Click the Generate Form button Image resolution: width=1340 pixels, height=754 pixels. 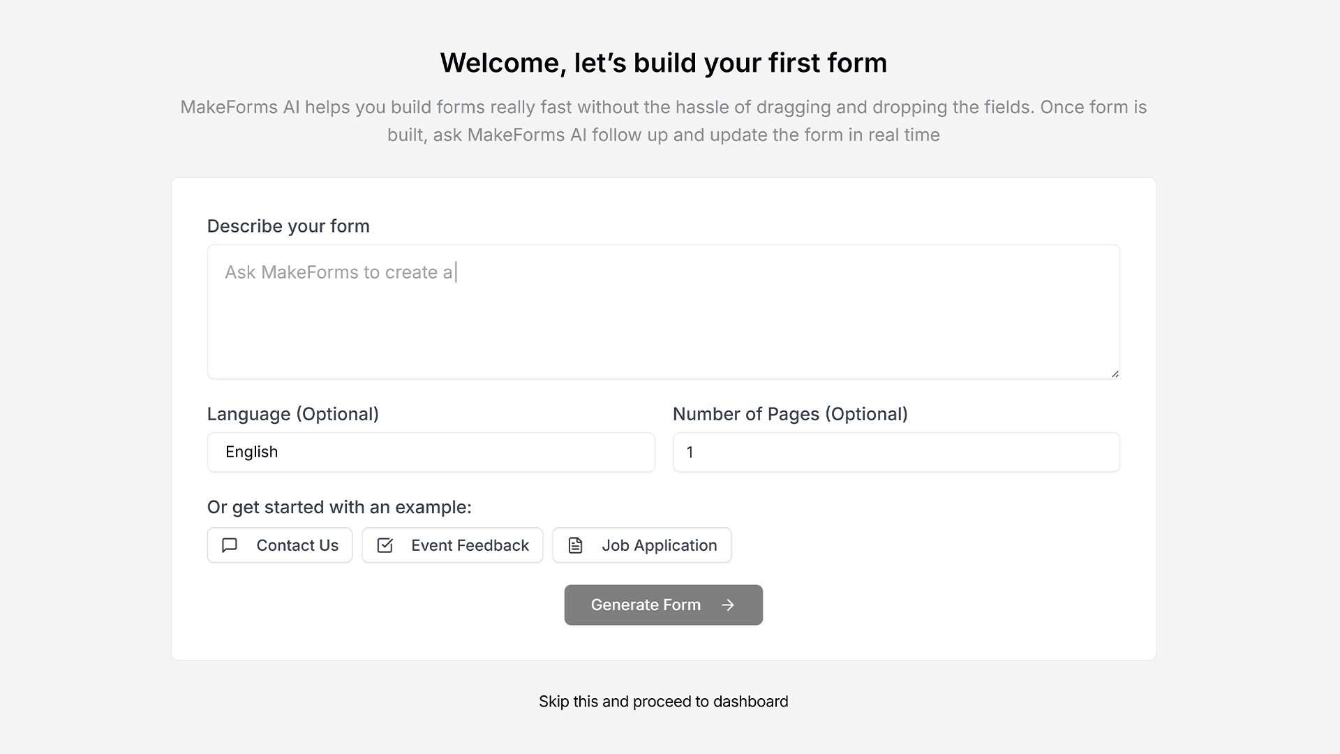coord(664,605)
